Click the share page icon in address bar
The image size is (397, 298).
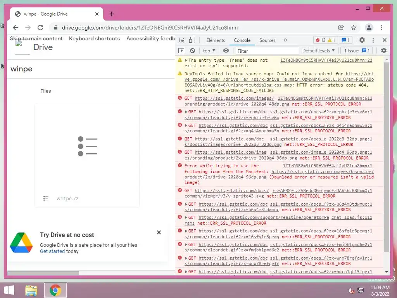341,28
